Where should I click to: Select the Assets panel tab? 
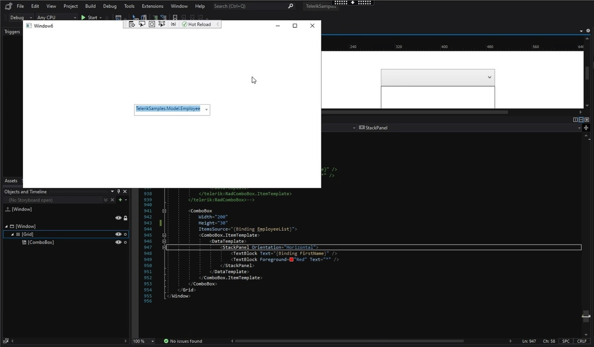(x=11, y=181)
